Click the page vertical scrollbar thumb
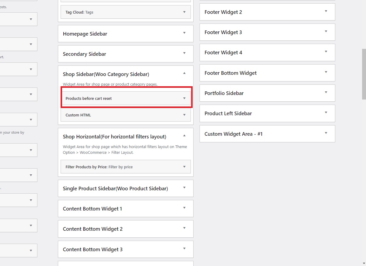The image size is (366, 266). pyautogui.click(x=364, y=74)
